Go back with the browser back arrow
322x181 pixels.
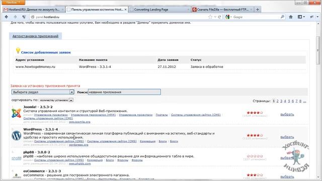click(7, 17)
